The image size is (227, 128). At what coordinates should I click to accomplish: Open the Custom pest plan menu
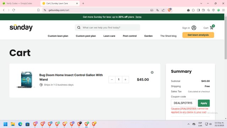(86, 36)
